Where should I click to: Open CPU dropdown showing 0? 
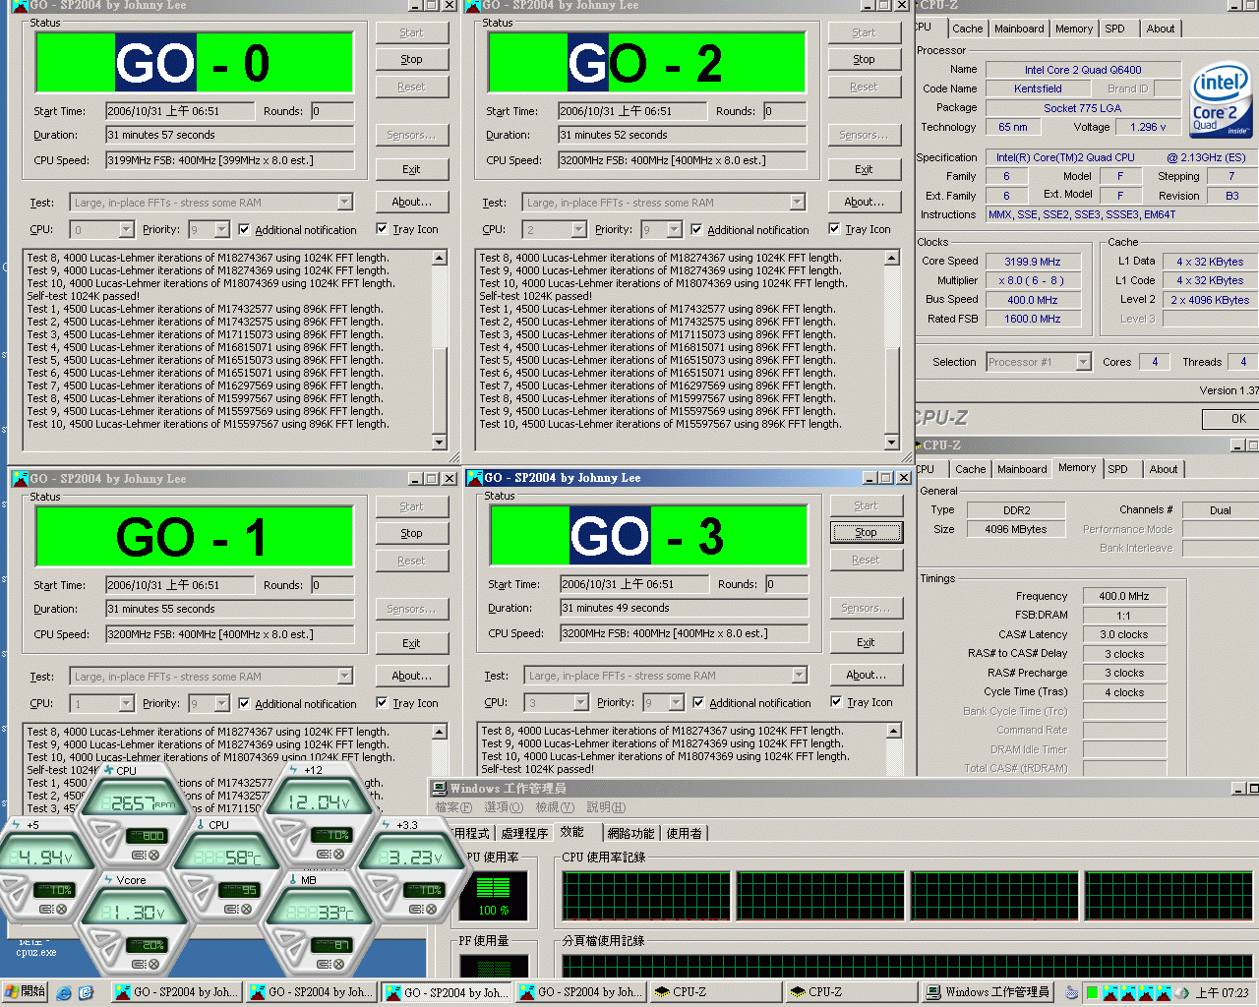[126, 229]
